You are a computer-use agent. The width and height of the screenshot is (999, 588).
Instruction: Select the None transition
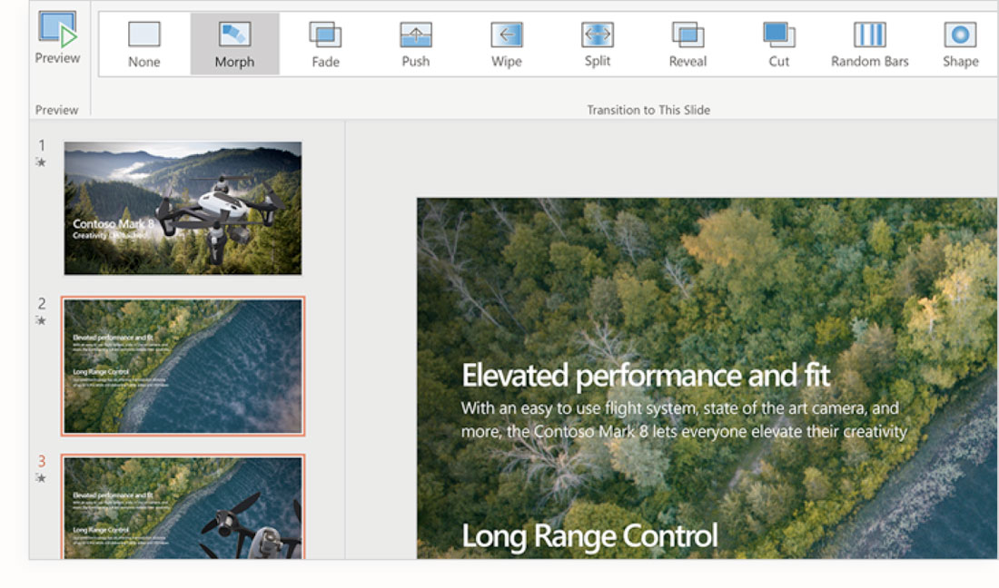144,44
